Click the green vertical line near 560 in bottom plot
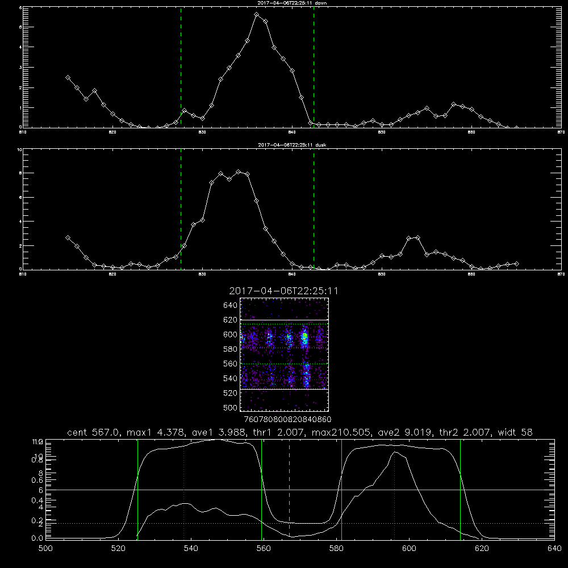Image resolution: width=568 pixels, height=568 pixels. [x=261, y=489]
